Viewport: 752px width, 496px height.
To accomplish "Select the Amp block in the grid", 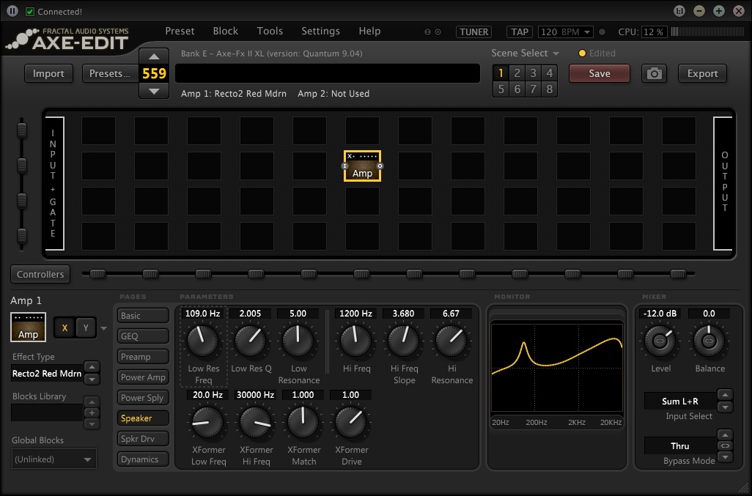I will click(363, 166).
